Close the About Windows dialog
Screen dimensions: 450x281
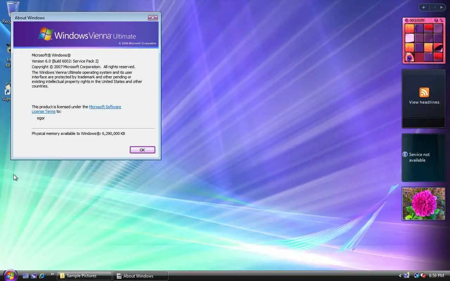click(153, 18)
